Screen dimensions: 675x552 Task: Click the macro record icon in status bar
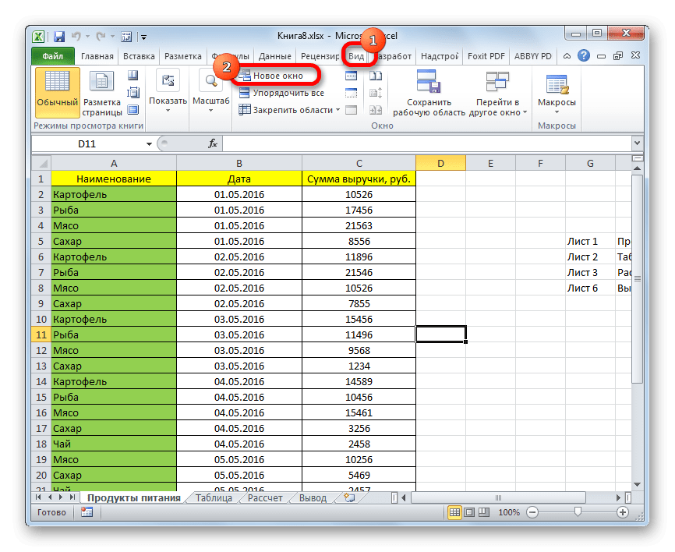click(87, 512)
